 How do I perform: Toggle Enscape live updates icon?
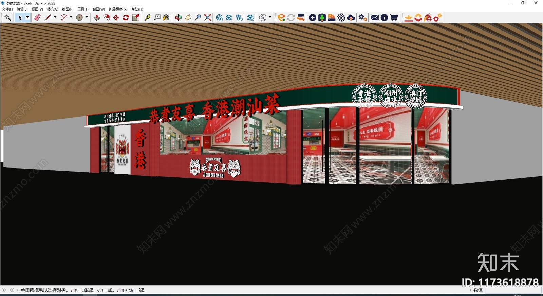point(291,18)
